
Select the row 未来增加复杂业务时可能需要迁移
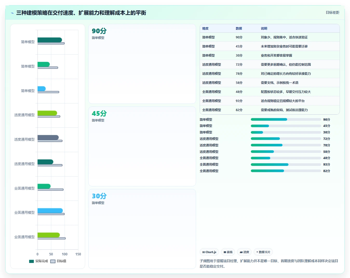click(270, 46)
